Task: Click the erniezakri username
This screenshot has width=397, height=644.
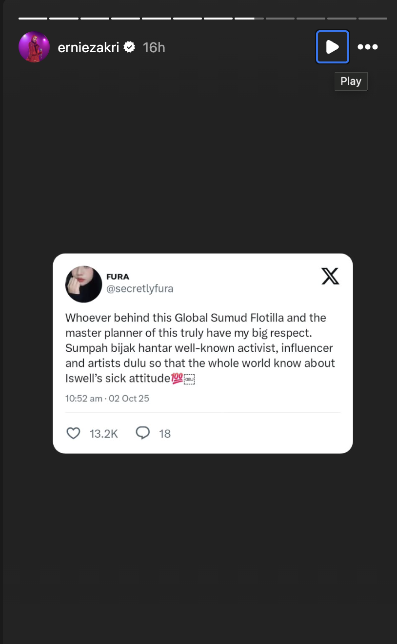Action: click(x=88, y=47)
